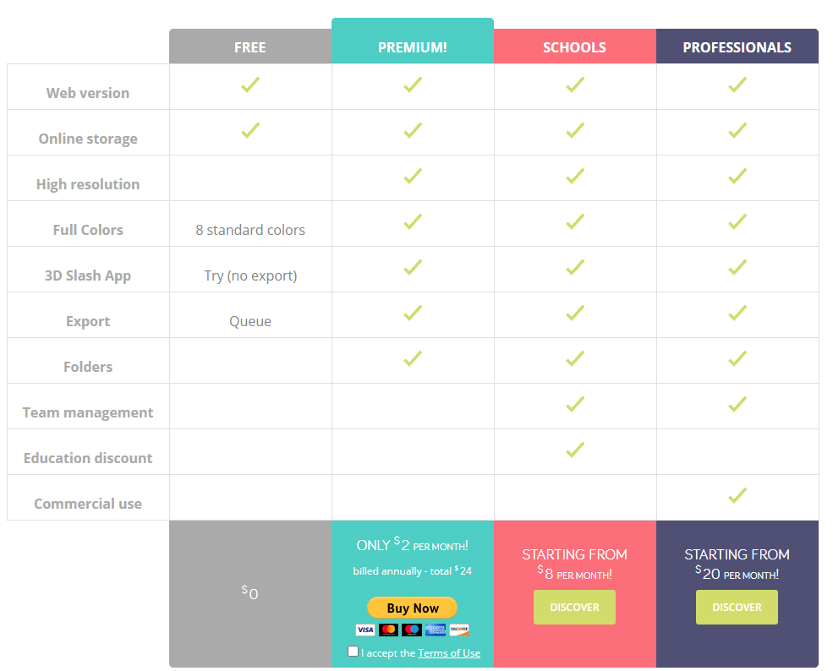Accept the Terms of Use checkbox

click(x=353, y=651)
